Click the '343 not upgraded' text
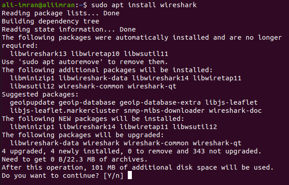Screen dimensions: 289x185 [225, 151]
